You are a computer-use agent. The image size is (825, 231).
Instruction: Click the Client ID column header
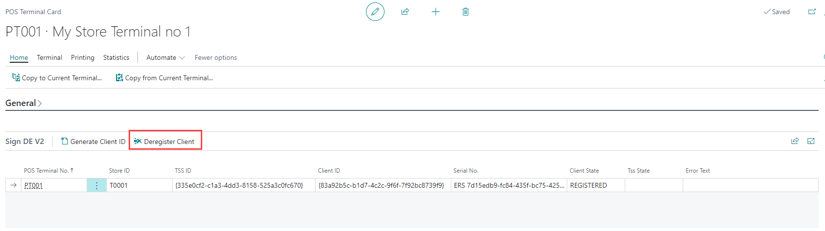(329, 171)
